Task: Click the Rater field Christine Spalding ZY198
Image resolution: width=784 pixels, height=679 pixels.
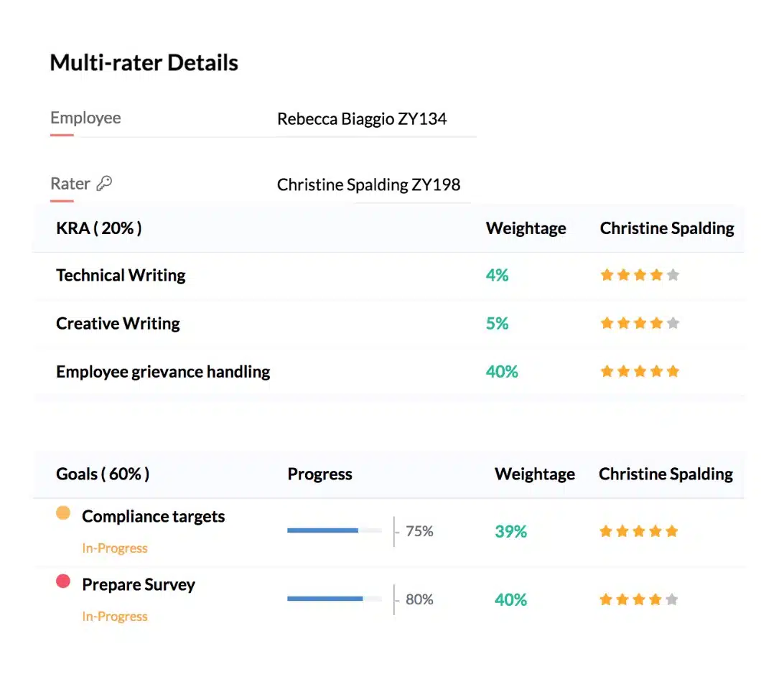Action: coord(368,184)
